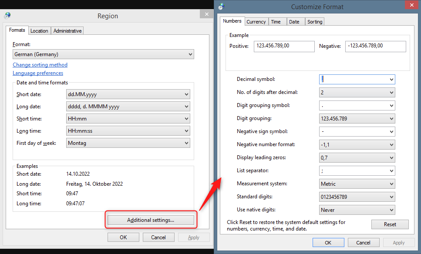This screenshot has height=254, width=421.
Task: Expand the Standard digits dropdown
Action: pos(357,197)
